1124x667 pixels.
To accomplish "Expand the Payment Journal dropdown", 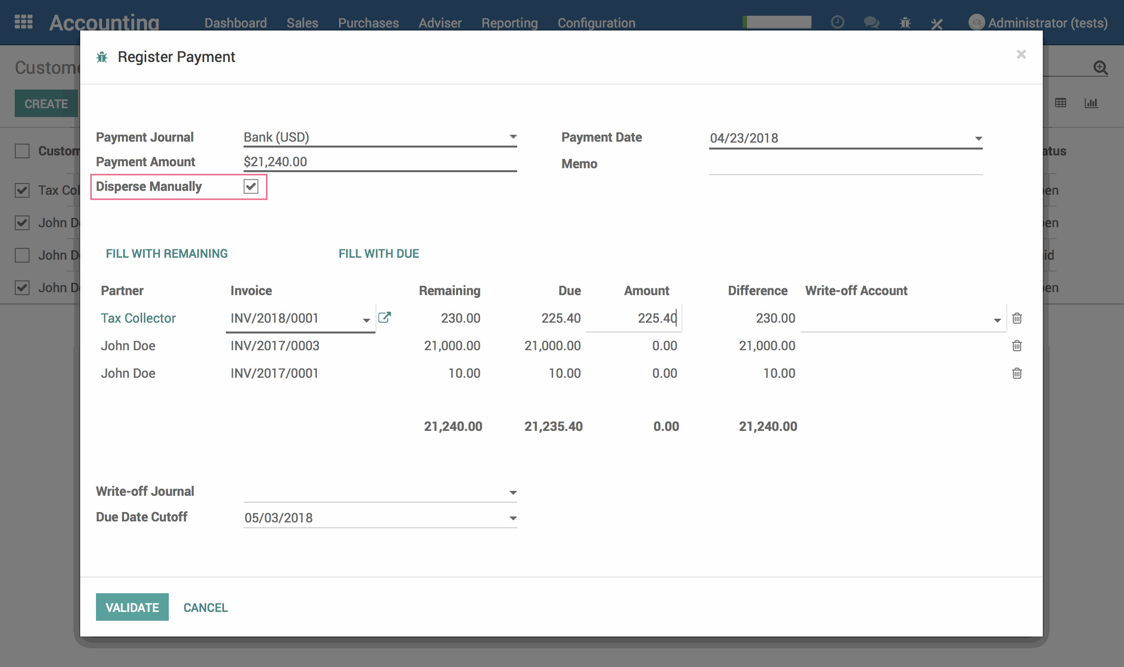I will coord(513,137).
